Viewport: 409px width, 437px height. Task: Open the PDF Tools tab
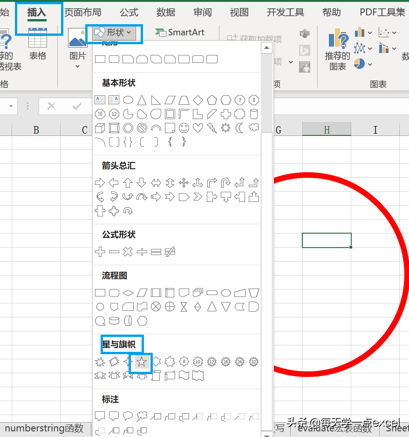[x=382, y=12]
